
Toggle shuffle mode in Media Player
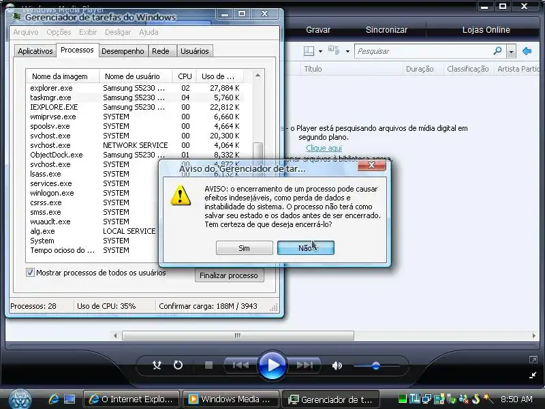(157, 365)
